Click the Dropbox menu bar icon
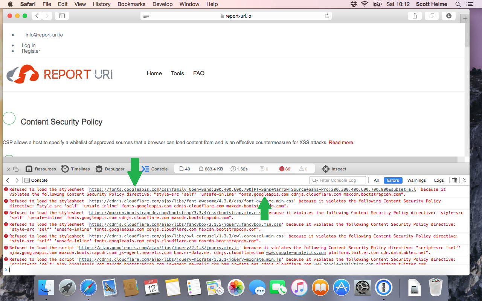Screen dimensions: 482x301 click(x=354, y=4)
